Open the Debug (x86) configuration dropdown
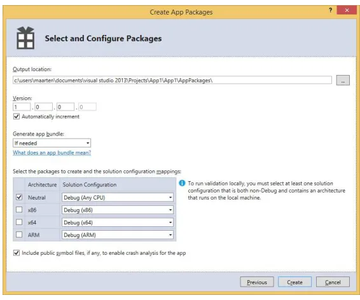360x300 pixels. tap(117, 210)
